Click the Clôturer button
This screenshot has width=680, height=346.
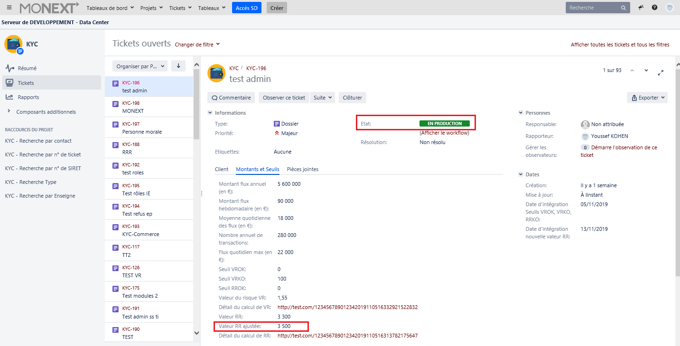pyautogui.click(x=352, y=98)
